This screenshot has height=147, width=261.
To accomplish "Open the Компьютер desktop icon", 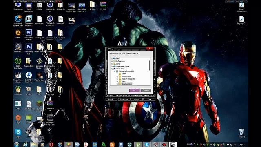I will click(18, 7).
